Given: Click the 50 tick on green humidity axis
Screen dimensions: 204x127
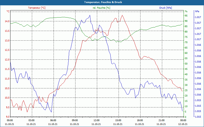Looking at the screenshot, I should [x=186, y=64].
